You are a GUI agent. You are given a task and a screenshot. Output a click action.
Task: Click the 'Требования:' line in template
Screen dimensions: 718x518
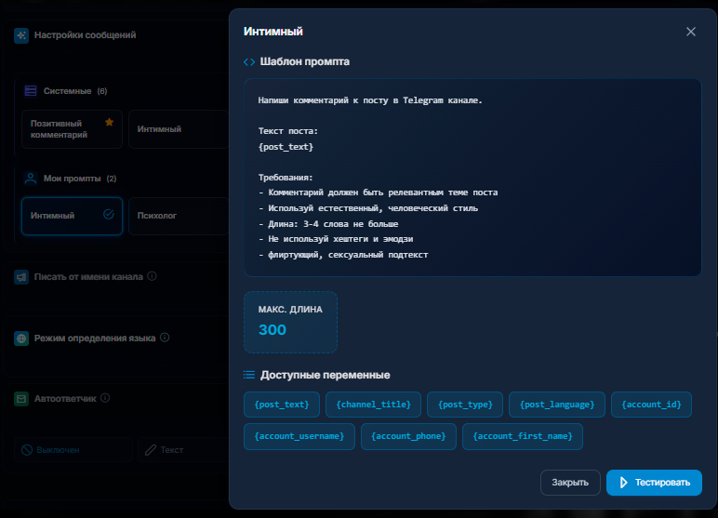point(286,178)
